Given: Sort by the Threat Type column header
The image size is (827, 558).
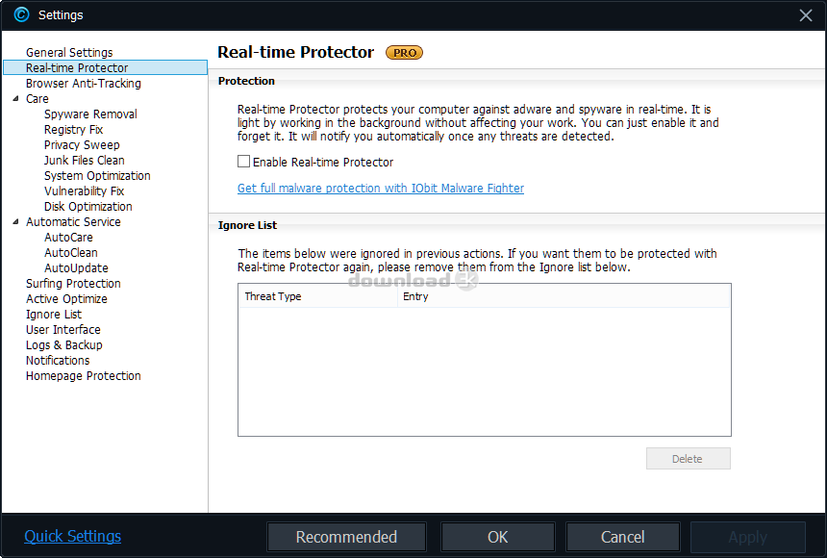Looking at the screenshot, I should (318, 296).
